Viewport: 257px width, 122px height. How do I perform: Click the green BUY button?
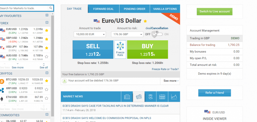tap(148, 50)
